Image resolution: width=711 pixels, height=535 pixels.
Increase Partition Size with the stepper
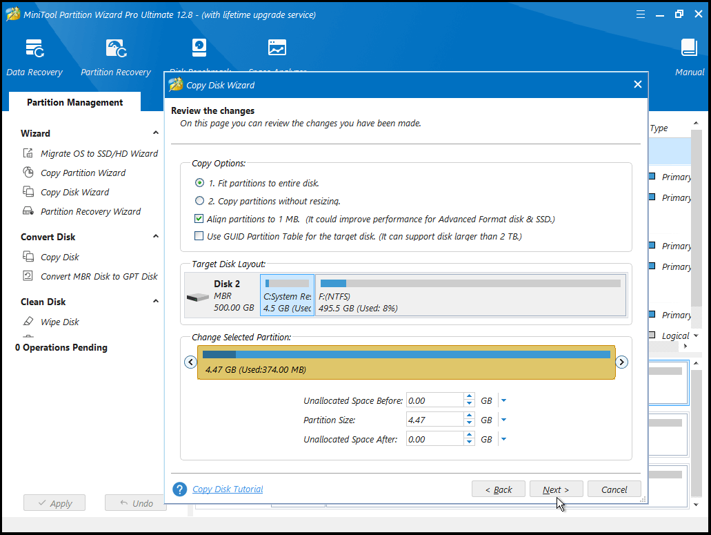469,416
